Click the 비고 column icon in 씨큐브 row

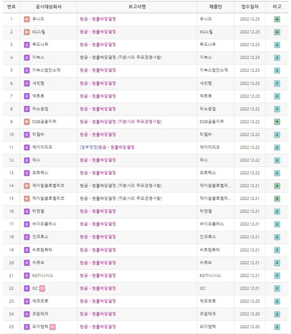pos(277,263)
